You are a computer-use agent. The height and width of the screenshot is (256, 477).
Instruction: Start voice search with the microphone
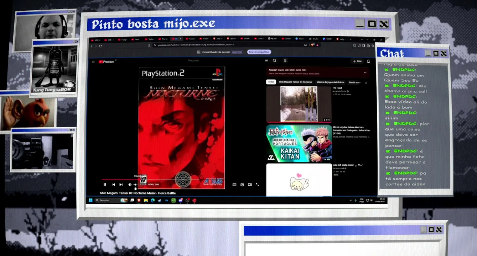(285, 61)
